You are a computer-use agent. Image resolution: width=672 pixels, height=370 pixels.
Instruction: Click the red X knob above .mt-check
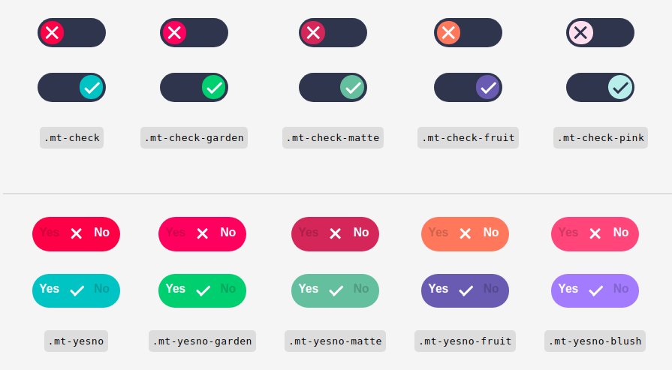click(52, 32)
